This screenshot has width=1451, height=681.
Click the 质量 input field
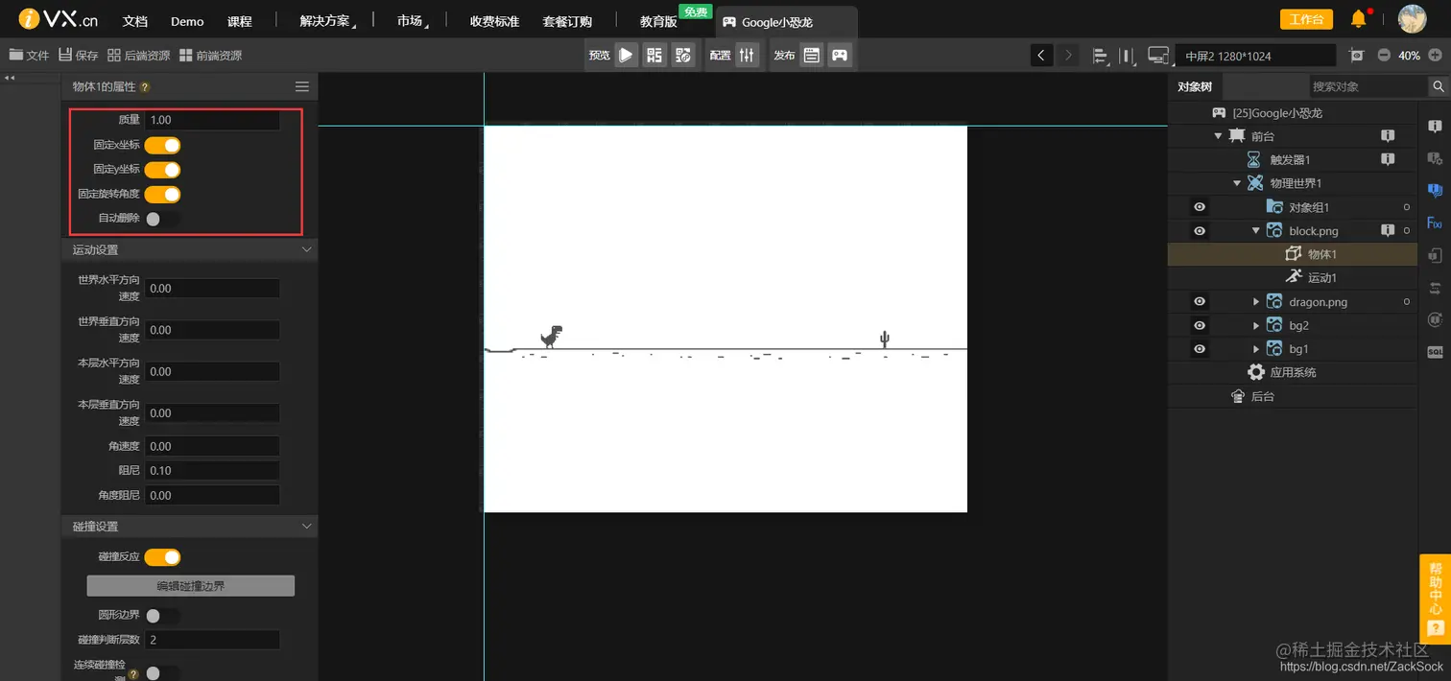tap(212, 120)
